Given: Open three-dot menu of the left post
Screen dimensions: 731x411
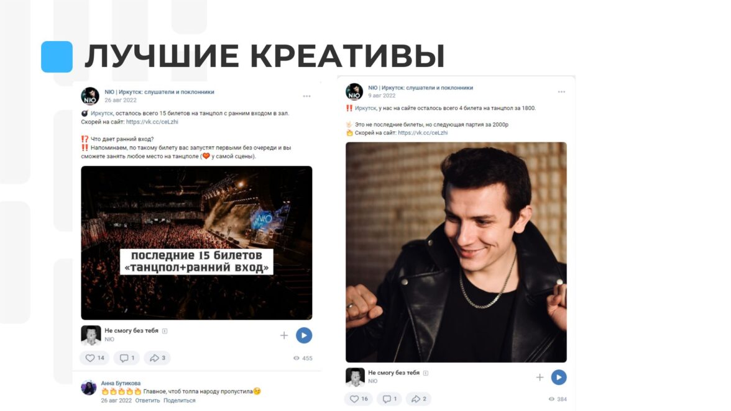Looking at the screenshot, I should click(x=307, y=96).
